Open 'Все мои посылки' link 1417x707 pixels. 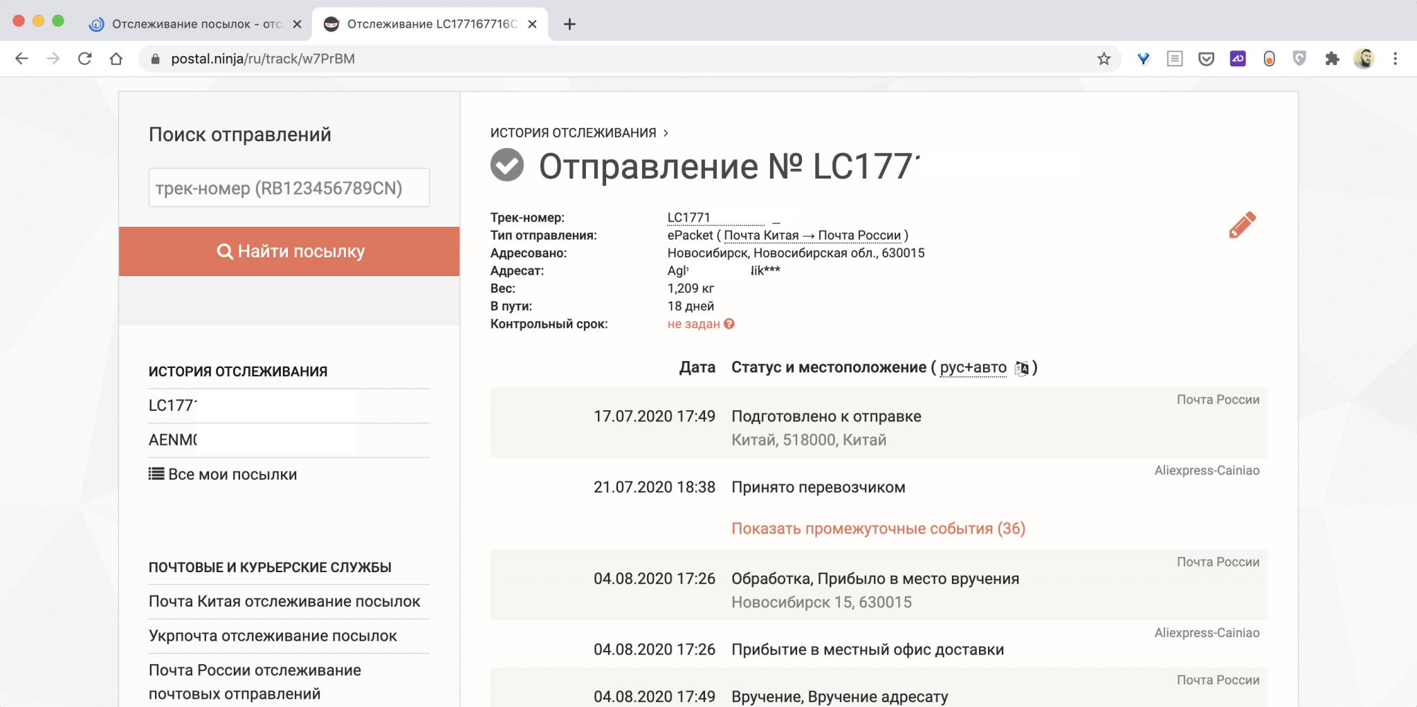coord(223,475)
